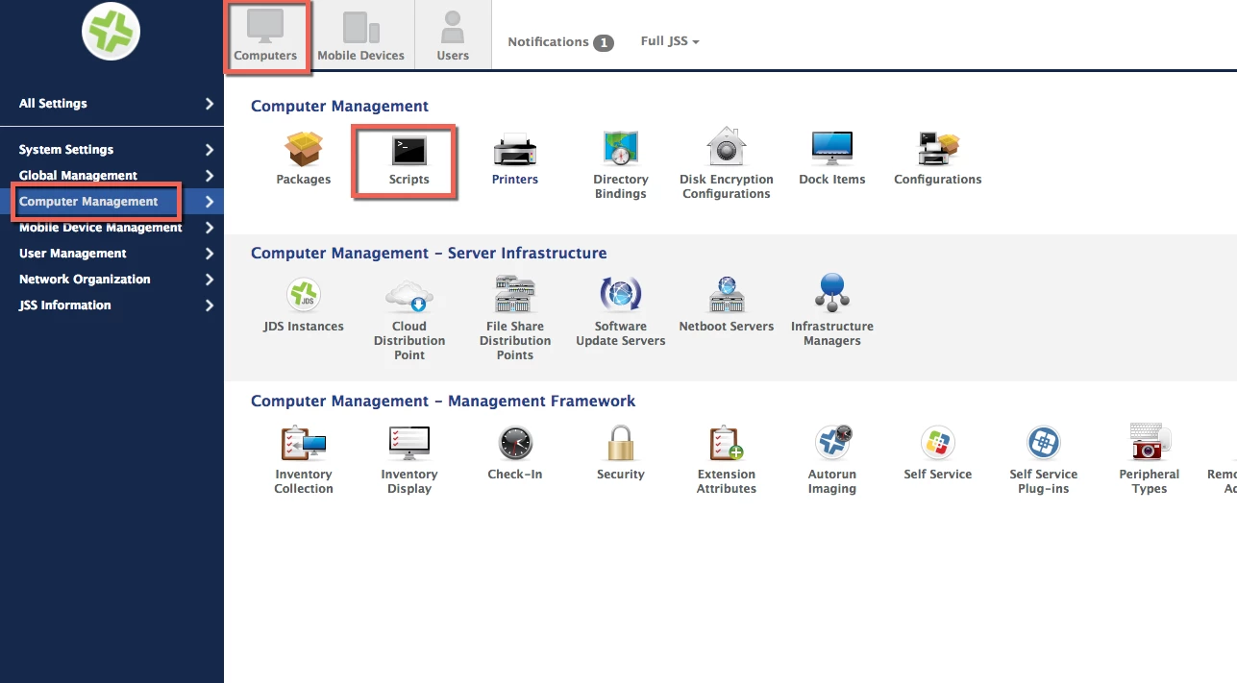This screenshot has height=683, width=1237.
Task: Open the Extension Attributes icon
Action: 727,443
